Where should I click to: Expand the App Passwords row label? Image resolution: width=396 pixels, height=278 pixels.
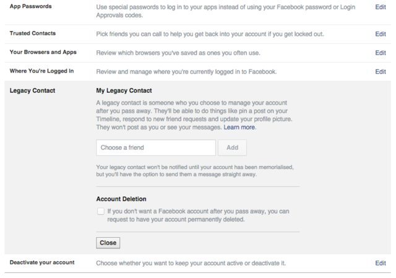point(31,6)
